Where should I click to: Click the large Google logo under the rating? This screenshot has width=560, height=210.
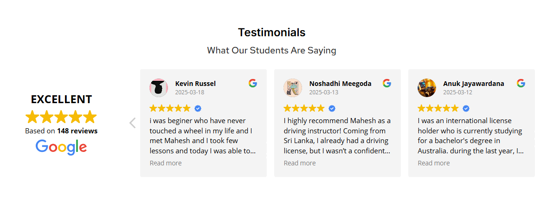[x=61, y=147]
